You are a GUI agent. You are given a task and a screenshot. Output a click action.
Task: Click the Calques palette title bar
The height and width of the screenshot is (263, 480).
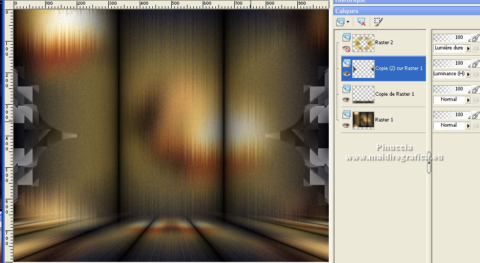point(406,11)
